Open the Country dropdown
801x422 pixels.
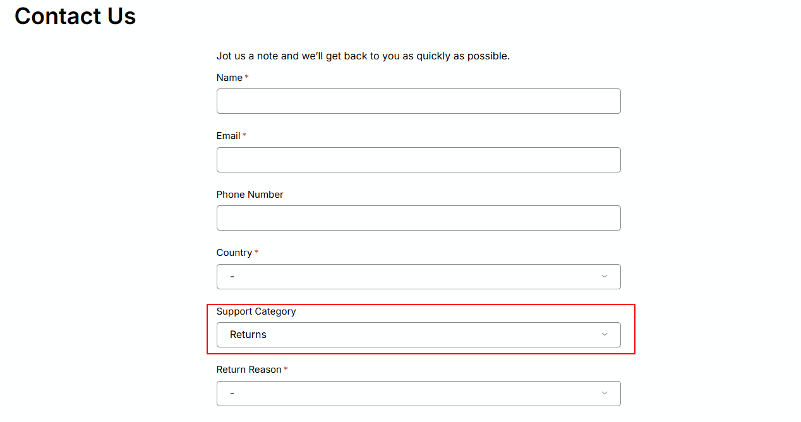click(x=418, y=277)
